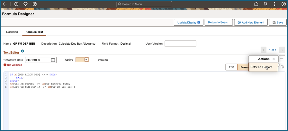
Task: Click the Effective Date field
Action: [41, 60]
